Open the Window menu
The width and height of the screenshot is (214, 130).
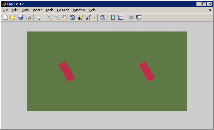coord(79,10)
